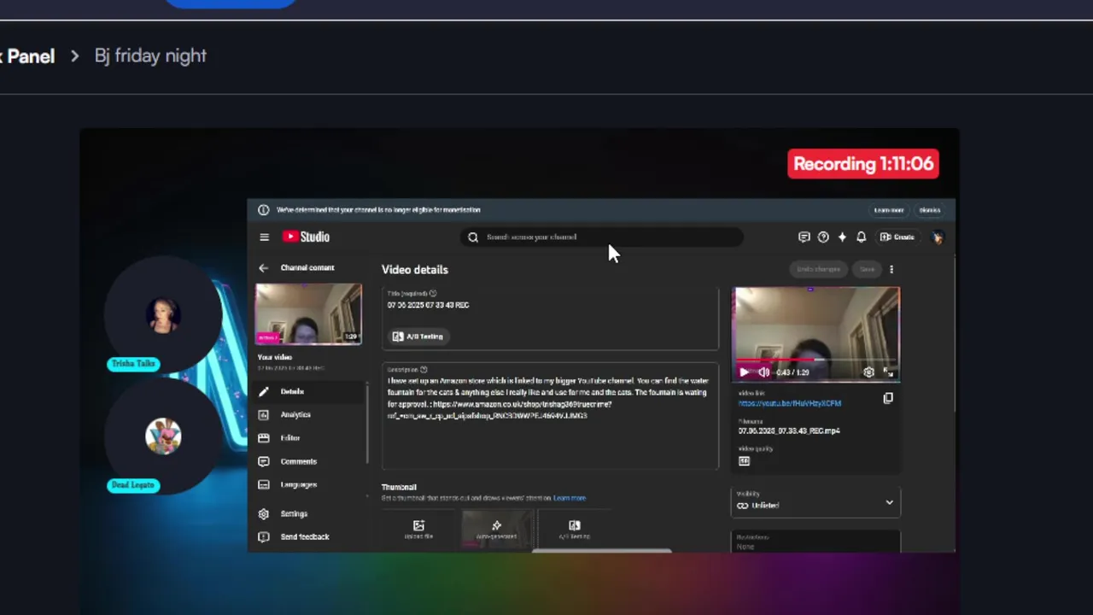Open the youtu.be video link

[x=790, y=403]
